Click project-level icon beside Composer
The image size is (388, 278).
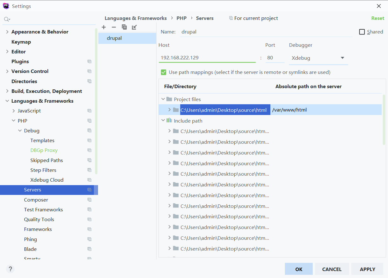tap(89, 200)
